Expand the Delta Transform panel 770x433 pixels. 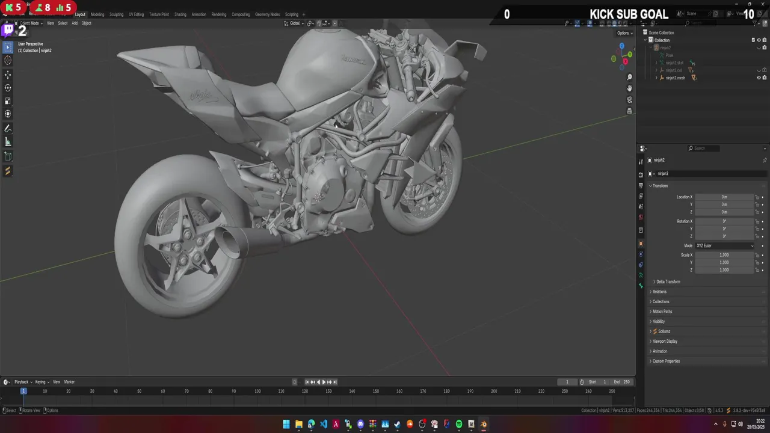tap(667, 281)
